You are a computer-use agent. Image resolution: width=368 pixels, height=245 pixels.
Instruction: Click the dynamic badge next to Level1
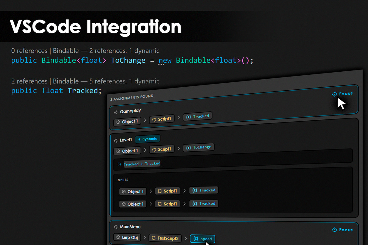[x=148, y=139]
